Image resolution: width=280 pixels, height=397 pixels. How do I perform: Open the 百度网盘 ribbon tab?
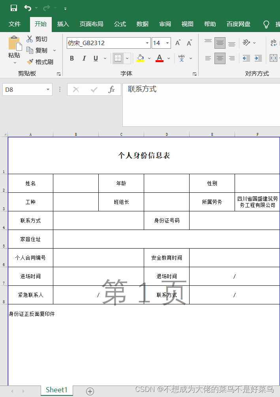239,24
